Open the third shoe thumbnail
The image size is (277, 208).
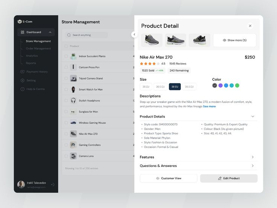click(x=199, y=40)
